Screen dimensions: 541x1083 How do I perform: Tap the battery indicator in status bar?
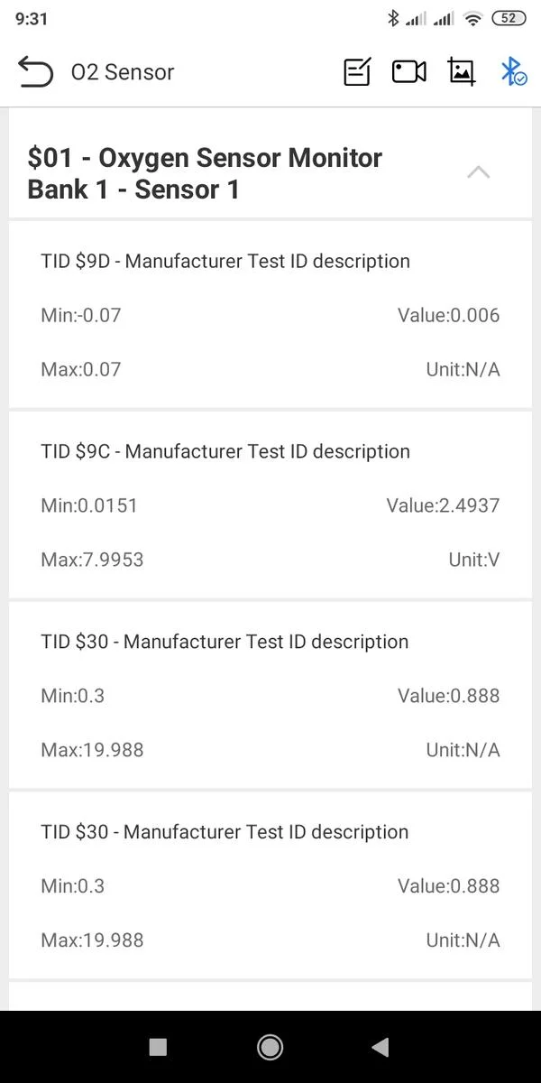pos(509,18)
